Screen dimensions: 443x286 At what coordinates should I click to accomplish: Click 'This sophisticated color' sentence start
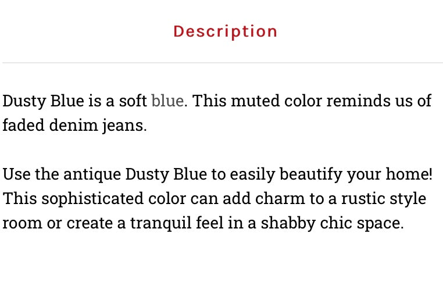[x=94, y=198]
